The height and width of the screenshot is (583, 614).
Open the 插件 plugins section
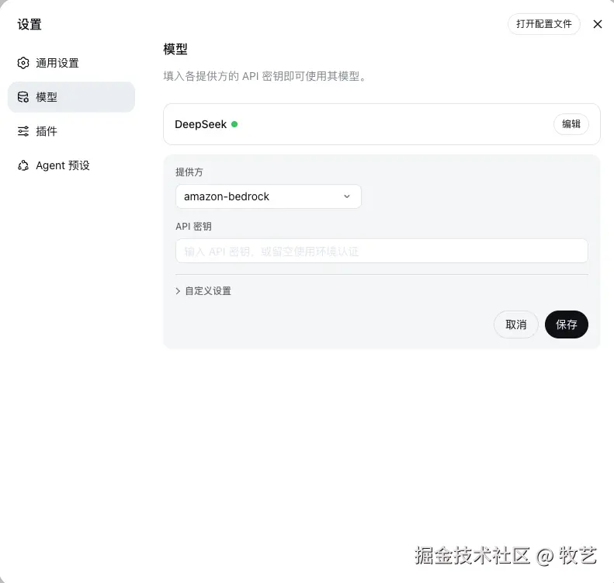[x=71, y=131]
